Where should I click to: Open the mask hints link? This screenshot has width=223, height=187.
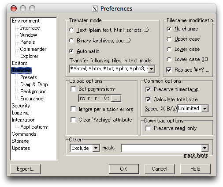196,155
